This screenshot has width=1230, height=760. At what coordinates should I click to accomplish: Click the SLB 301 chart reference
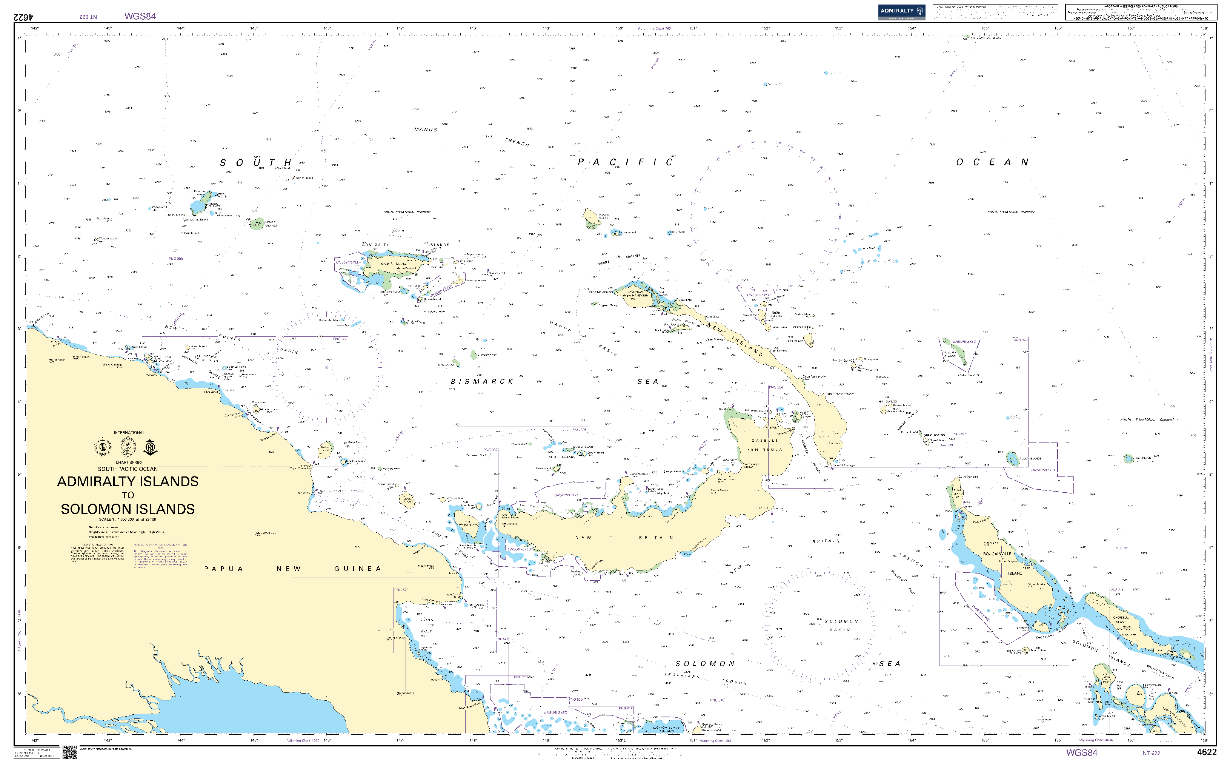pyautogui.click(x=1122, y=549)
